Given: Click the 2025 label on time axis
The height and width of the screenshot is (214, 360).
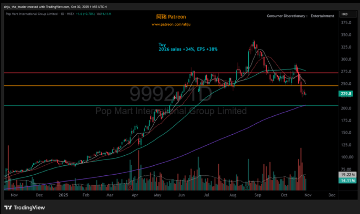Looking at the screenshot, I should click(63, 195).
